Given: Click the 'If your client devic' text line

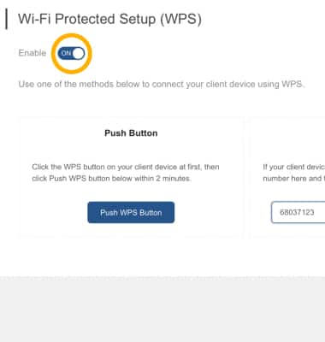Looking at the screenshot, I should pyautogui.click(x=294, y=167).
